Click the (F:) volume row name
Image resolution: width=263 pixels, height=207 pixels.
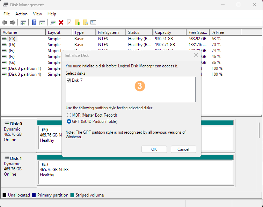pyautogui.click(x=12, y=57)
